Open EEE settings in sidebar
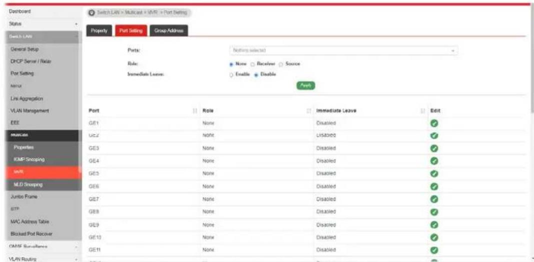Viewport: 534px width, 262px height. (x=15, y=122)
